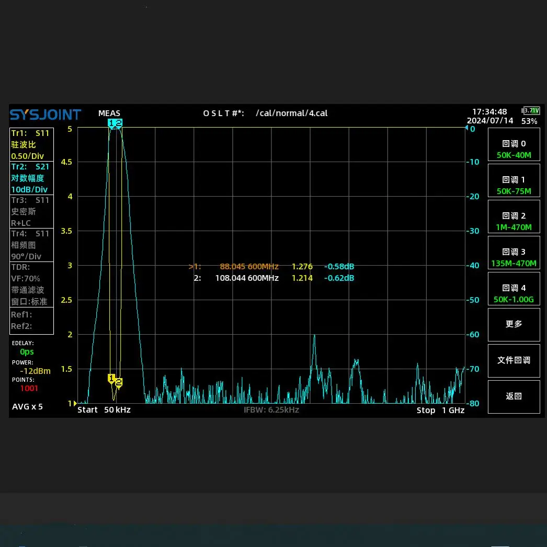Image resolution: width=547 pixels, height=547 pixels.
Task: Open the TDR settings panel
Action: point(31,284)
